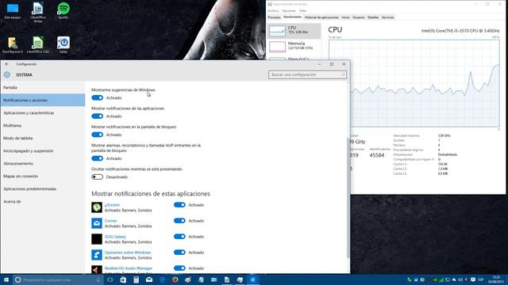
Task: Click the search magnifier in Configuración
Action: 343,74
